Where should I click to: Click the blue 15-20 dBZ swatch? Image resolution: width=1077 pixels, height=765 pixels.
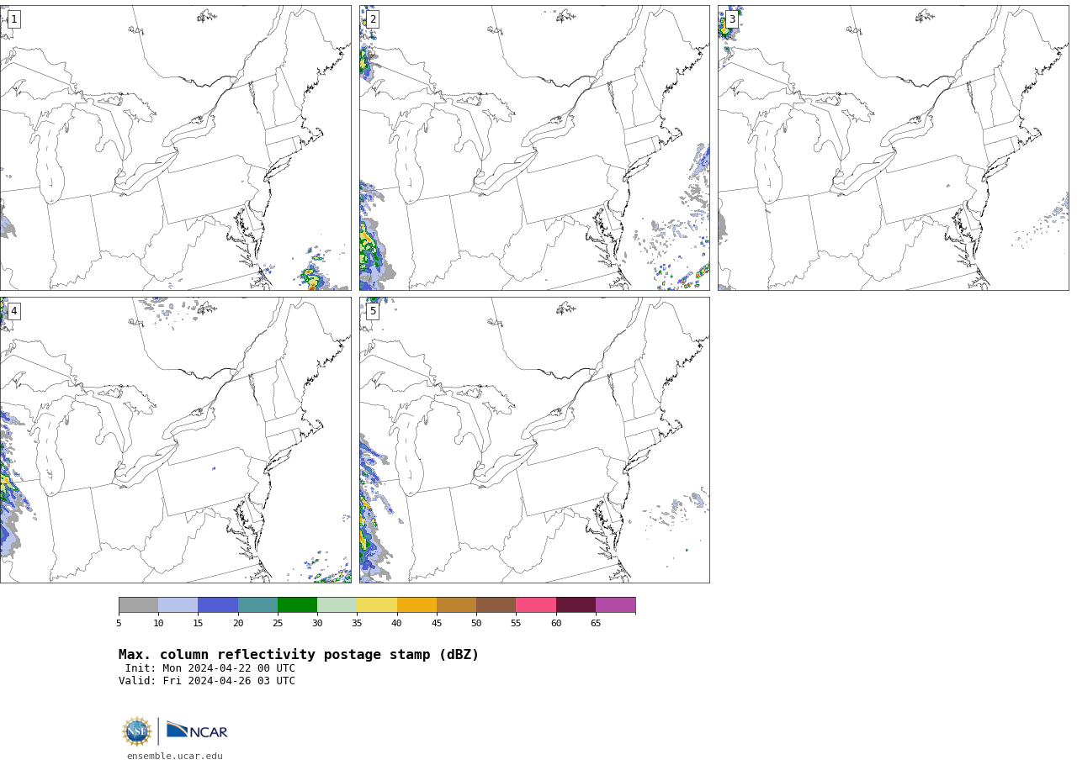218,605
